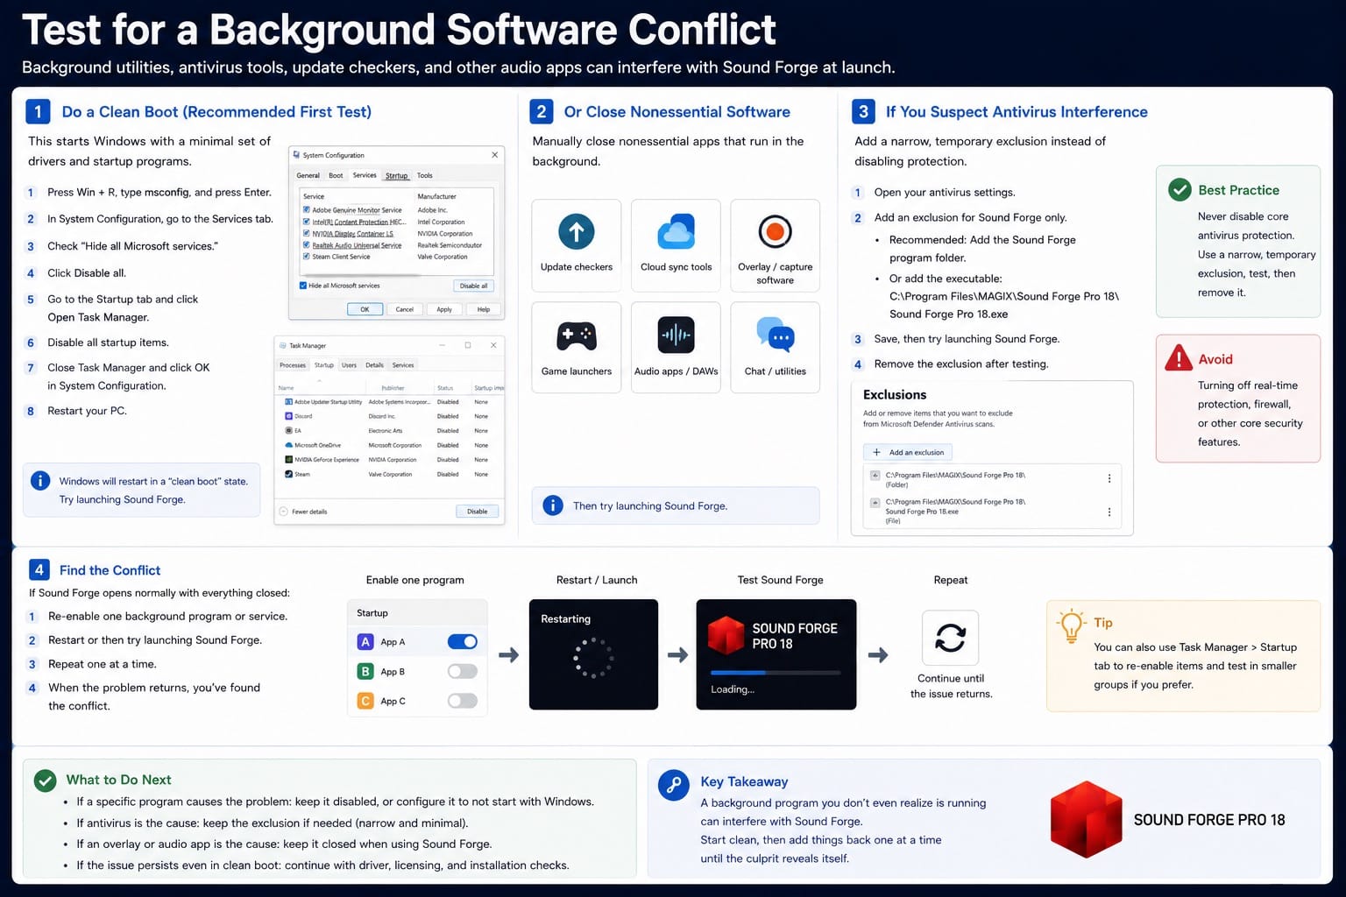Select Details tab in Task Manager

(374, 365)
